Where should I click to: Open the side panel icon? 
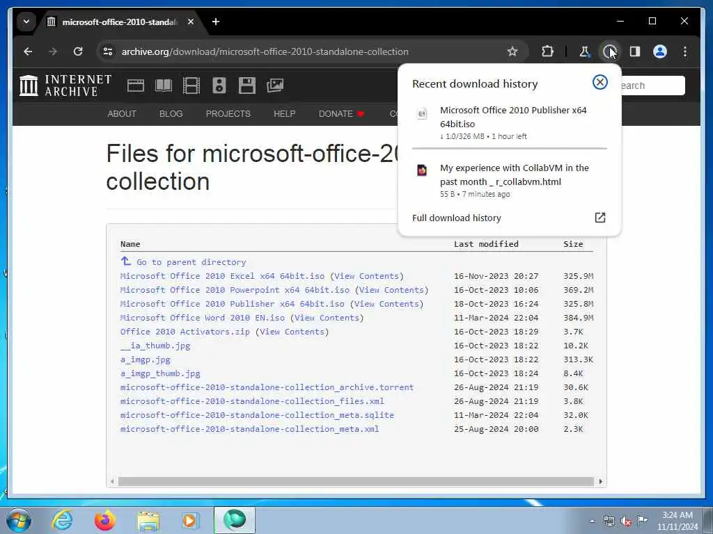pos(635,51)
